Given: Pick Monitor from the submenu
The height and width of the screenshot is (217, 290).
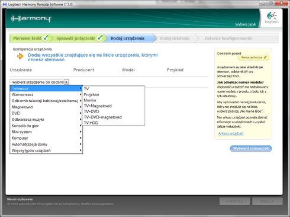Looking at the screenshot, I should click(x=114, y=100).
